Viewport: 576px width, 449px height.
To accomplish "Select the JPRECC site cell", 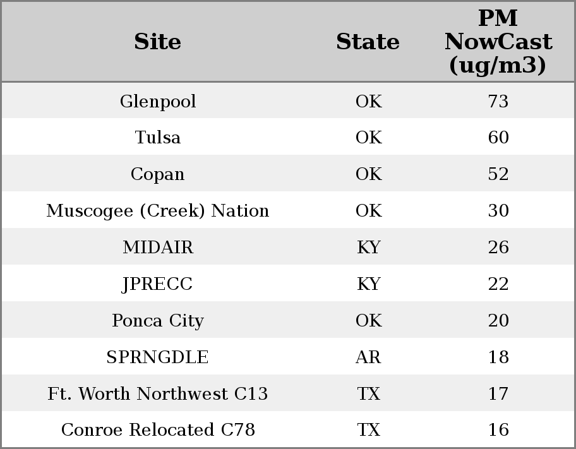I will pyautogui.click(x=158, y=284).
